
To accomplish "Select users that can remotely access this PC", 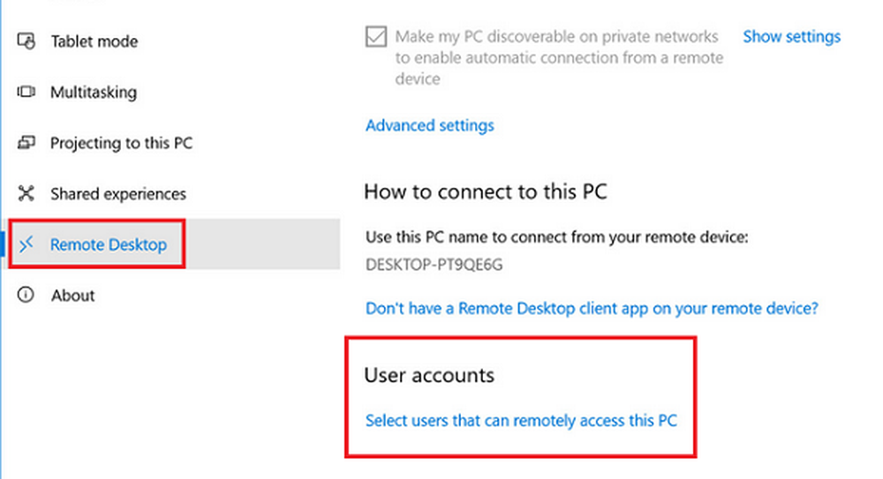I will click(x=521, y=421).
